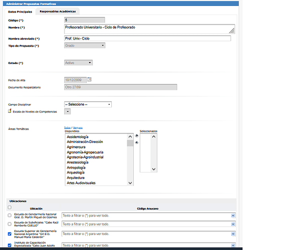Click the Nombre text area
306x250 pixels.
pos(149,29)
